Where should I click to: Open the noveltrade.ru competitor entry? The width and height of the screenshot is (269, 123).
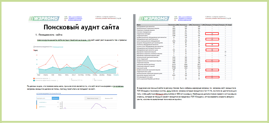[43, 102]
